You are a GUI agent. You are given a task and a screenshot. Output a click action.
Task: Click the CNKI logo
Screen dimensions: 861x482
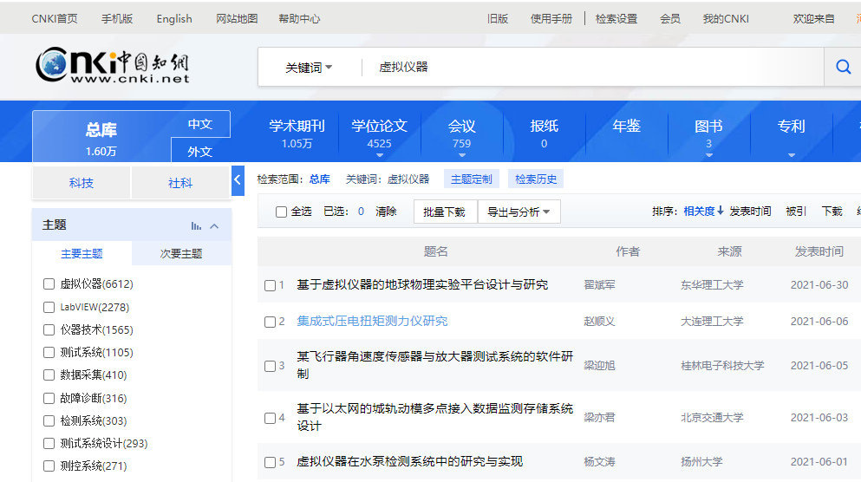[113, 65]
